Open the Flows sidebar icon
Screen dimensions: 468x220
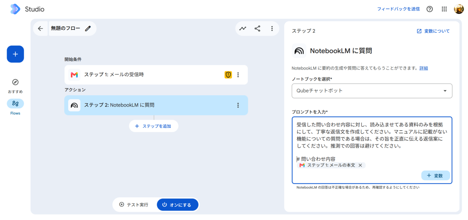(15, 104)
